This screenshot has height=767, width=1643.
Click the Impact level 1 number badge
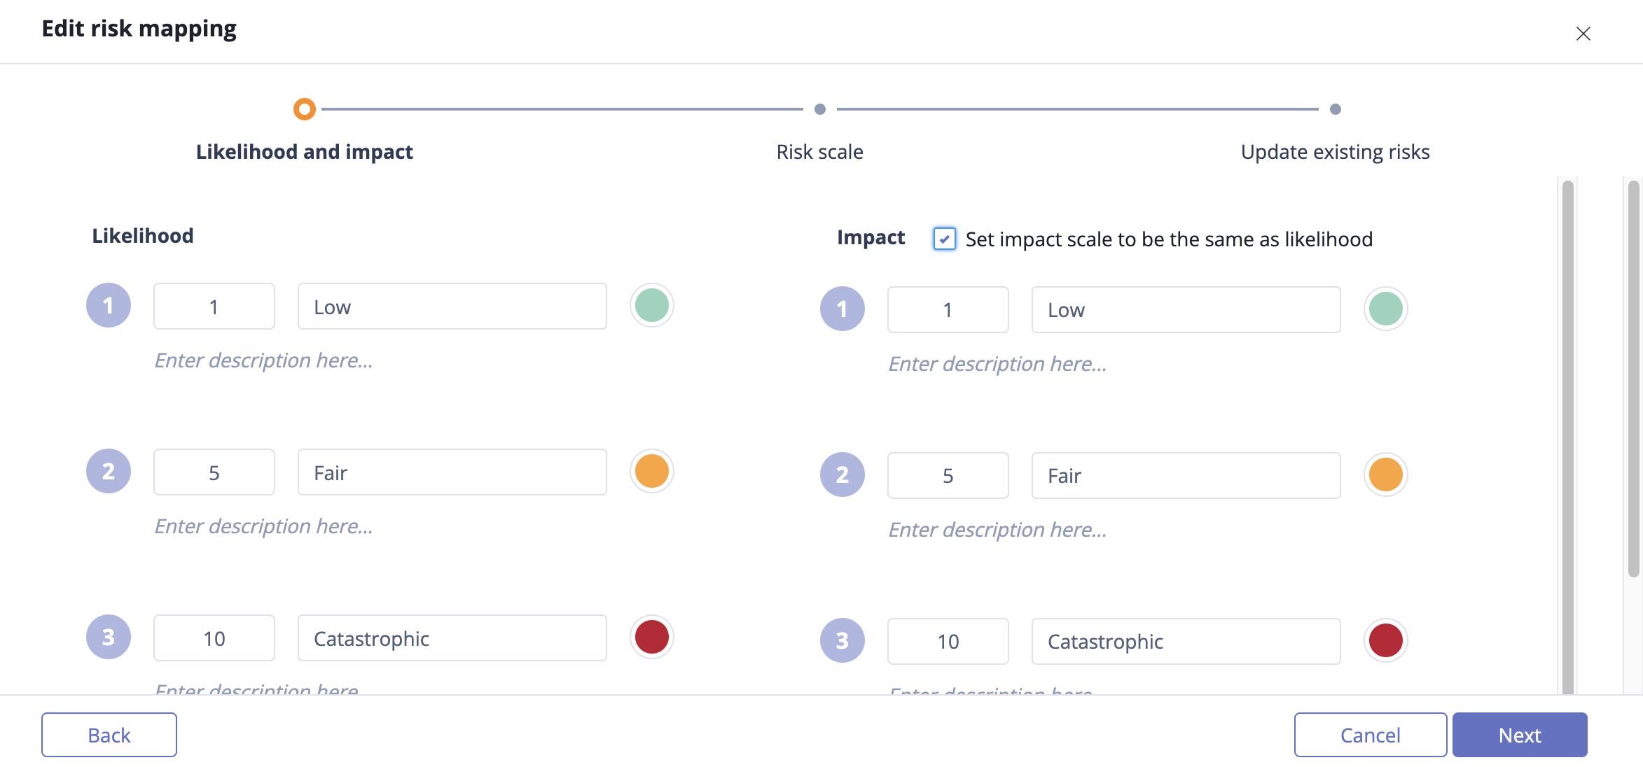pyautogui.click(x=843, y=309)
